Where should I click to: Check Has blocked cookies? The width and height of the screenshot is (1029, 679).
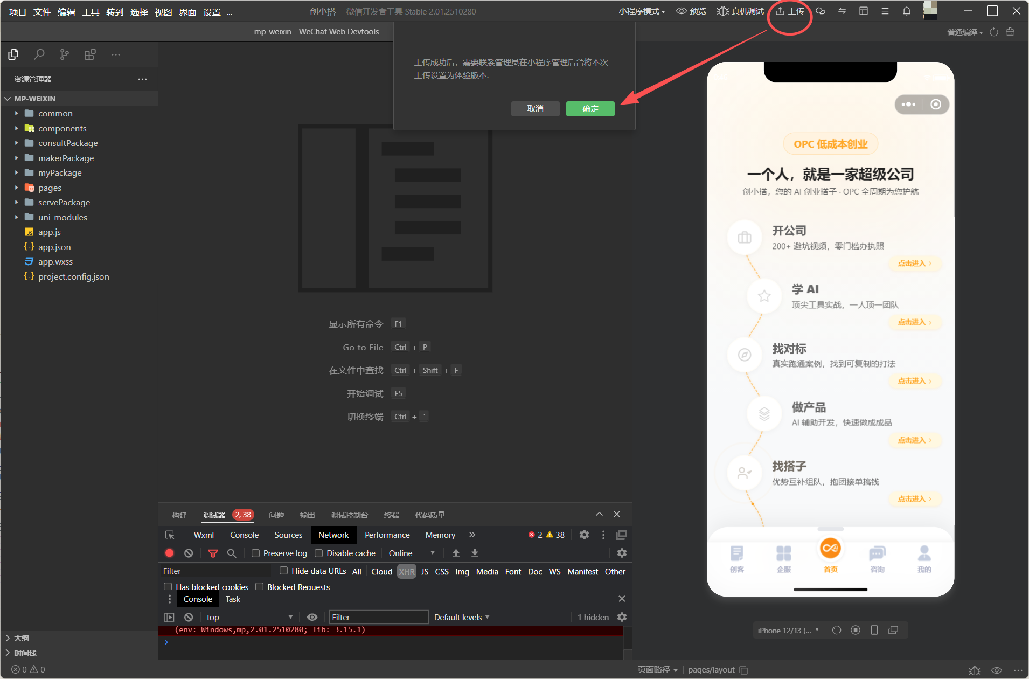tap(168, 586)
